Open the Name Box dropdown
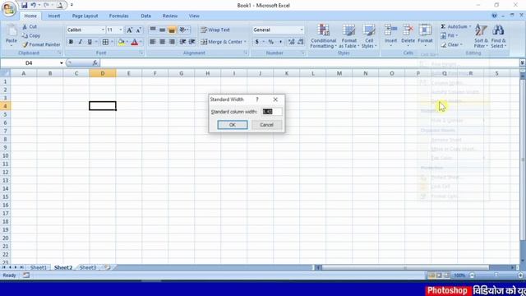Screen dimensions: 526x296 click(x=62, y=63)
